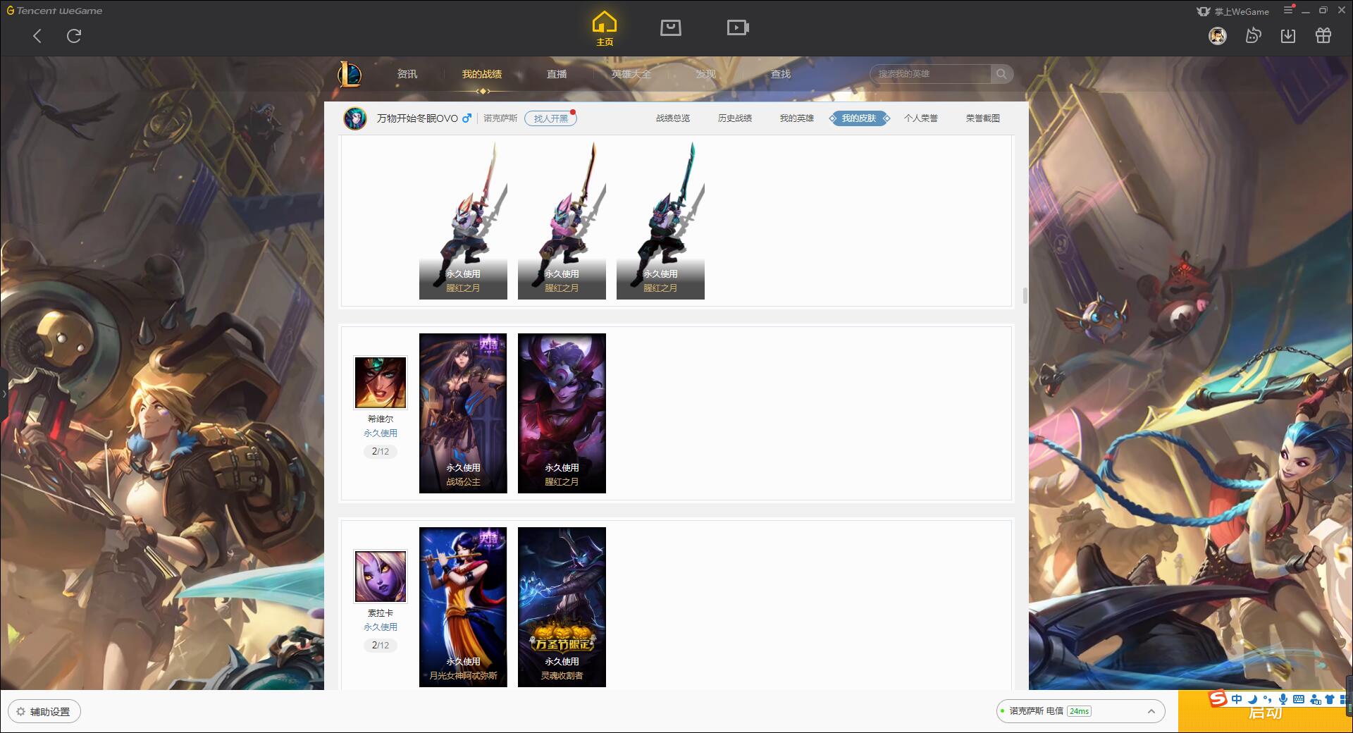Click the 启动 launch button
This screenshot has height=733, width=1353.
pos(1266,712)
